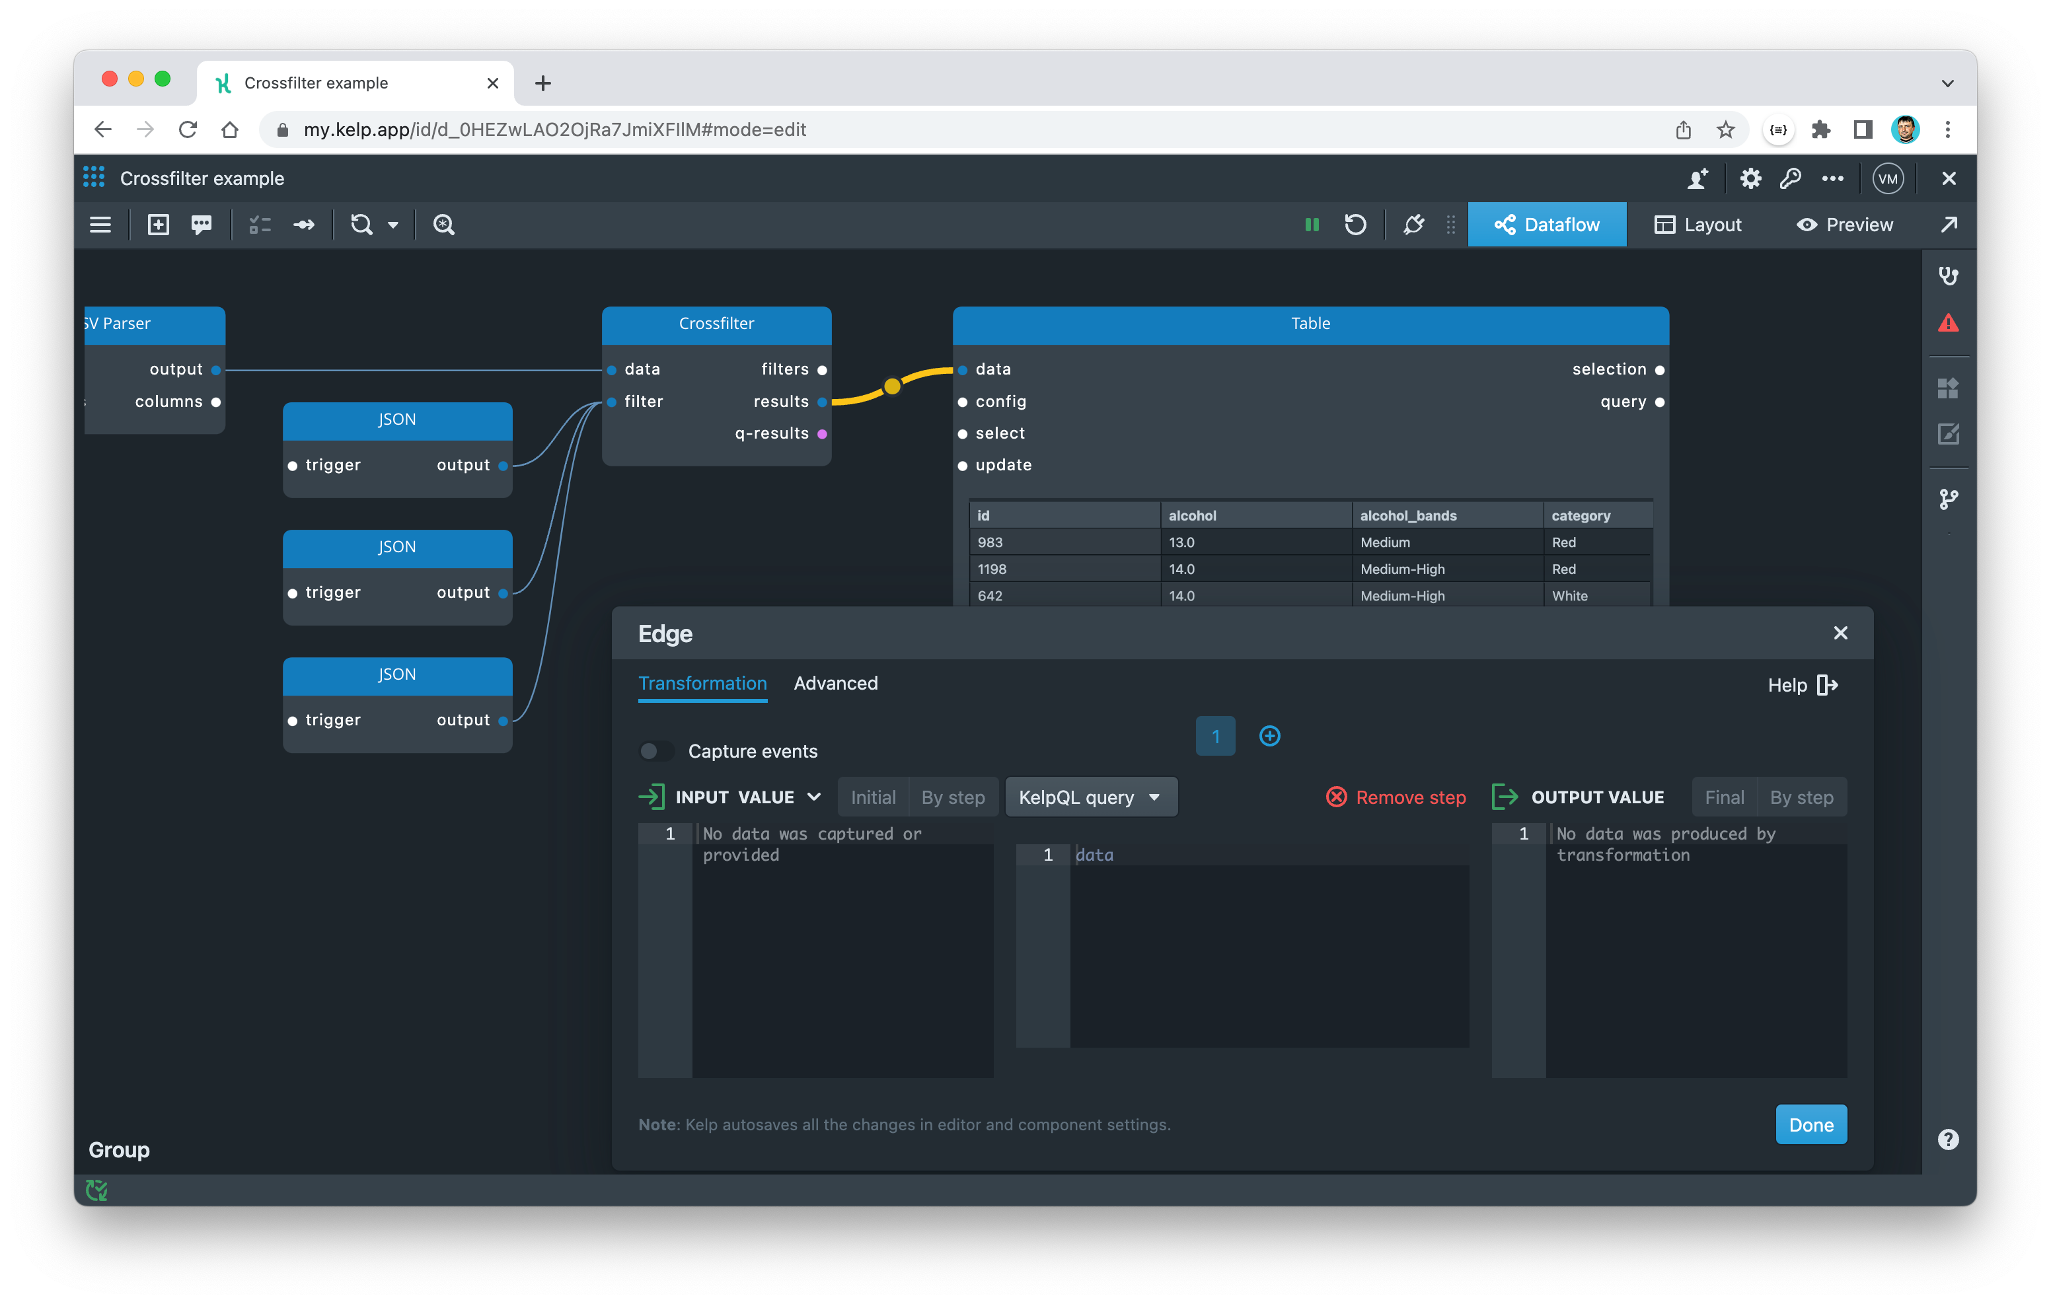The image size is (2051, 1304).
Task: Click the comment bubble toolbar icon
Action: (x=202, y=225)
